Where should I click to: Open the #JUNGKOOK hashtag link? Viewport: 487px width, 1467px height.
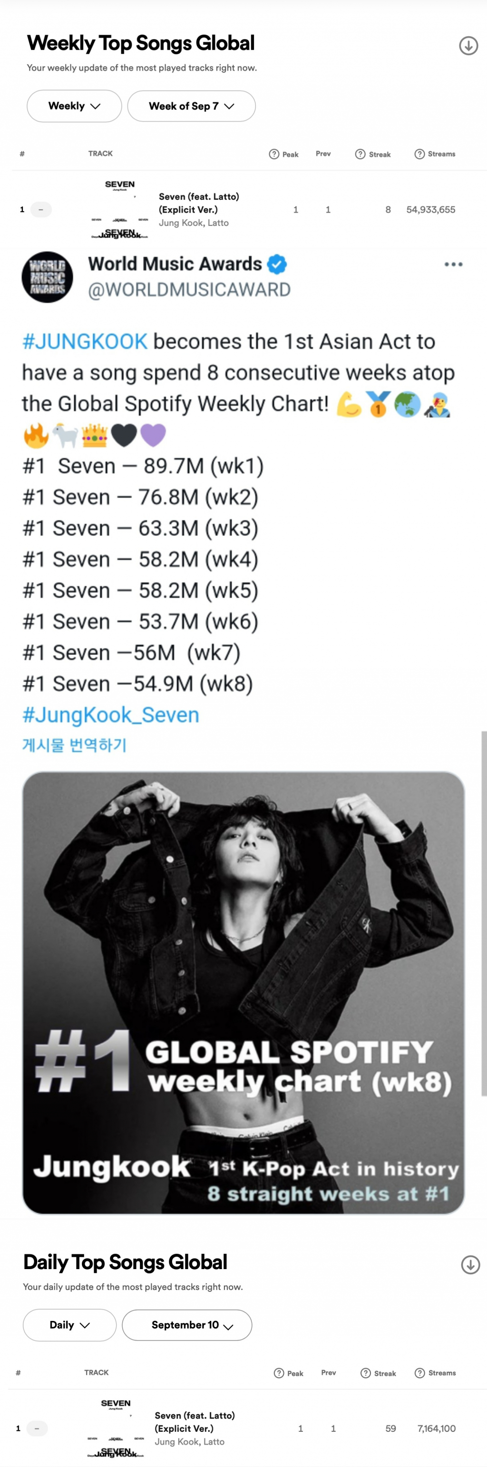tap(85, 342)
